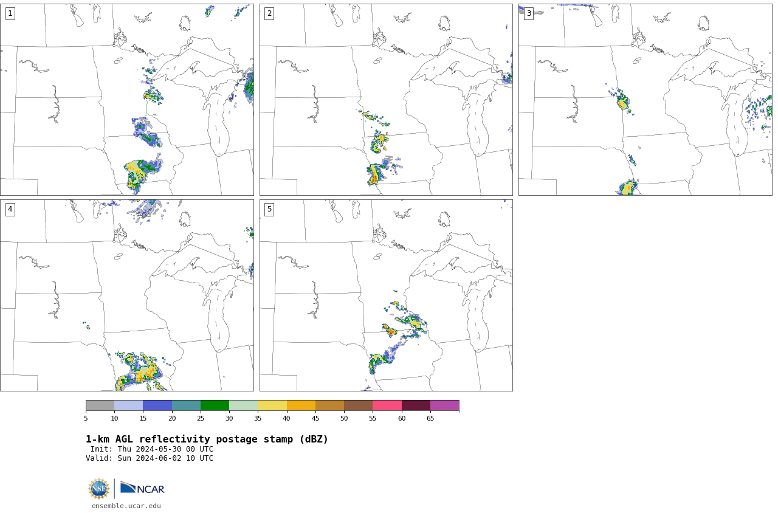Select the pale green 30-35 dBZ swatch
Viewport: 778px width, 513px height.
click(x=243, y=405)
